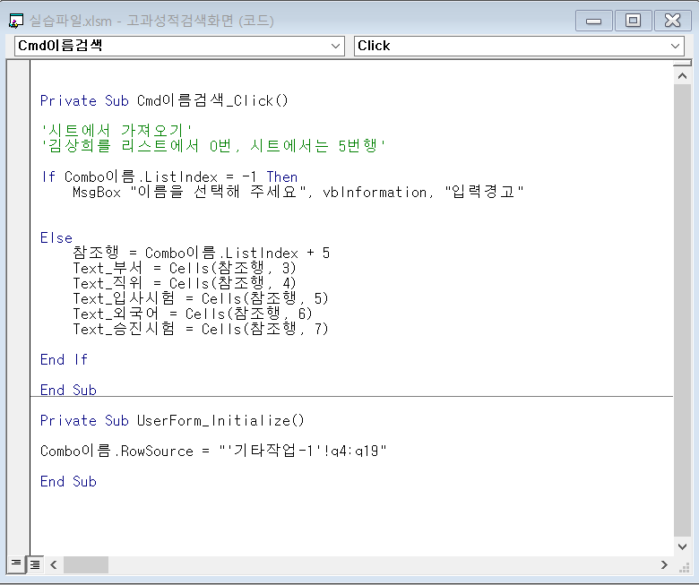699x585 pixels.
Task: Click the margin indicator bar beside 'Else'
Action: pos(18,238)
